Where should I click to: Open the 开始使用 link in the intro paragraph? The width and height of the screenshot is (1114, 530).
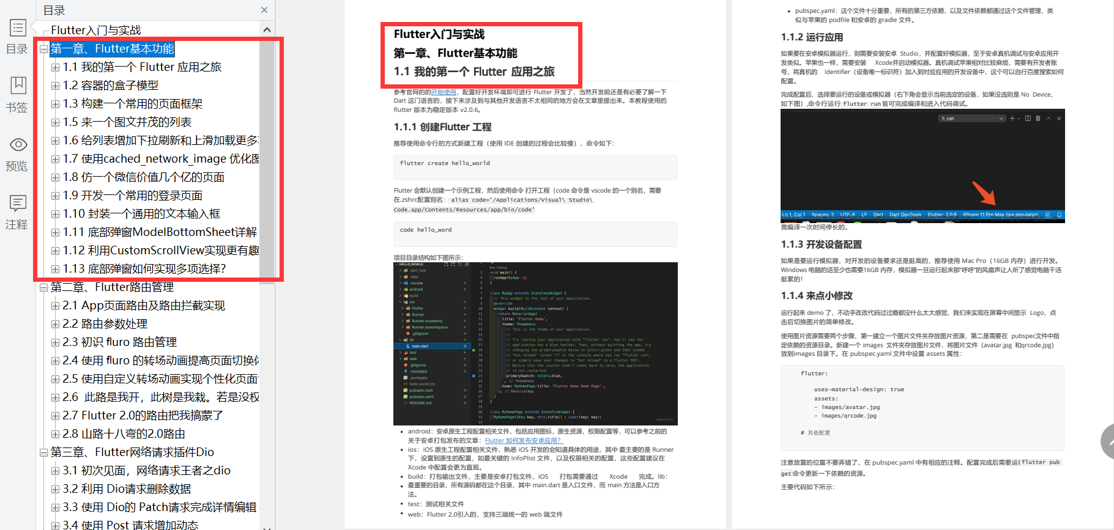click(444, 92)
